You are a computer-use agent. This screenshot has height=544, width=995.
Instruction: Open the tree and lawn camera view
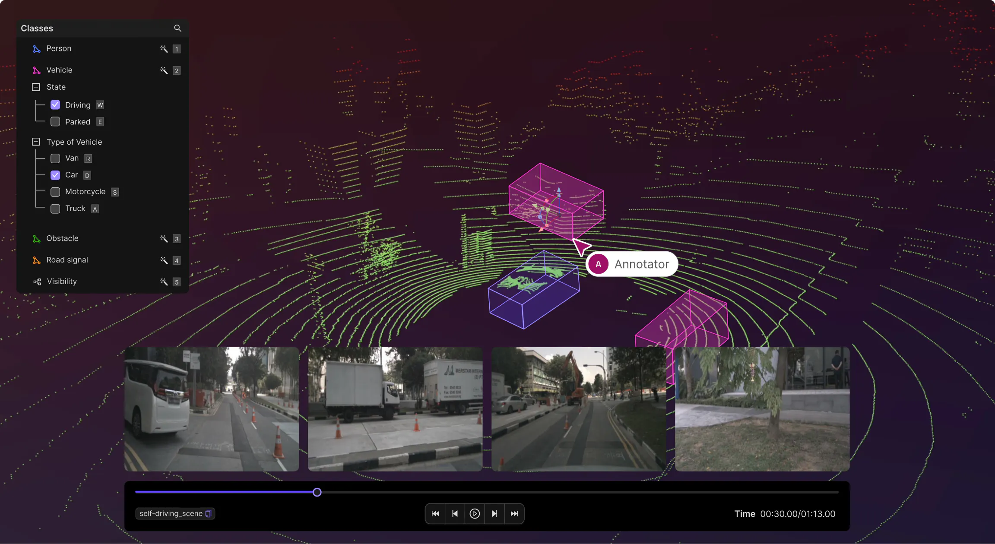click(x=762, y=409)
